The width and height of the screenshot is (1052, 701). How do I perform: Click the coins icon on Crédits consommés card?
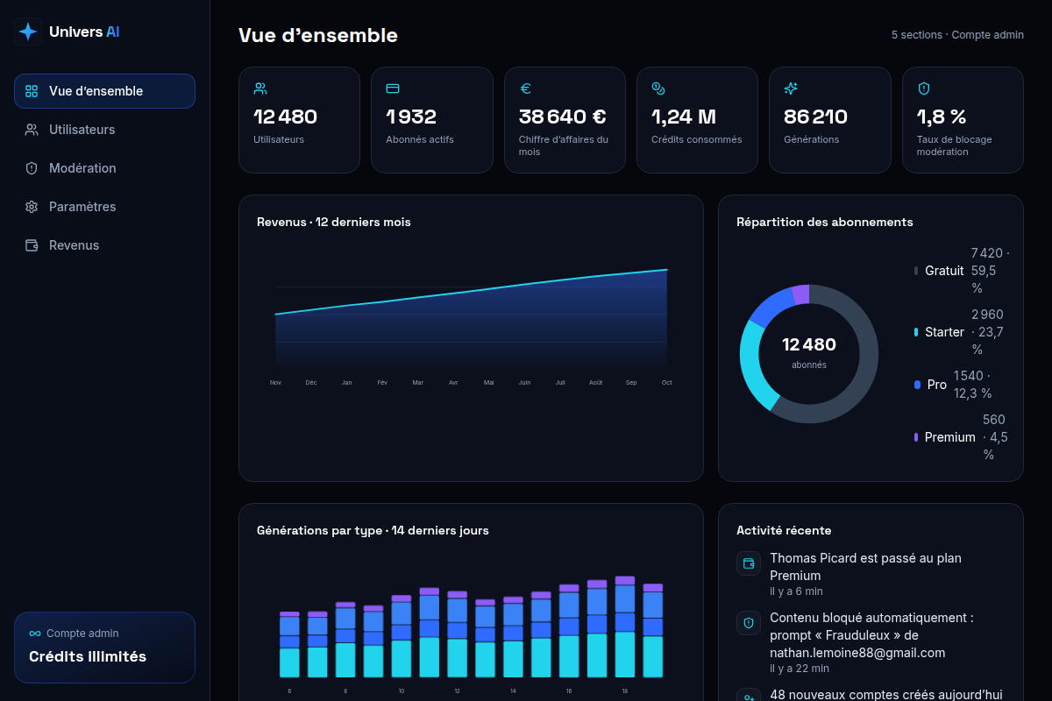[658, 89]
